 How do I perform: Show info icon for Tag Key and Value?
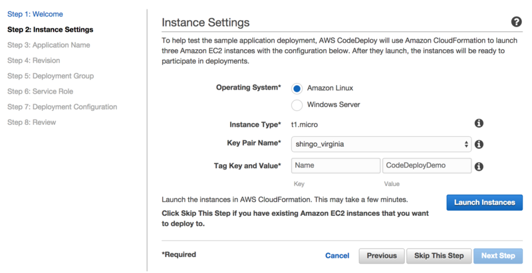479,167
